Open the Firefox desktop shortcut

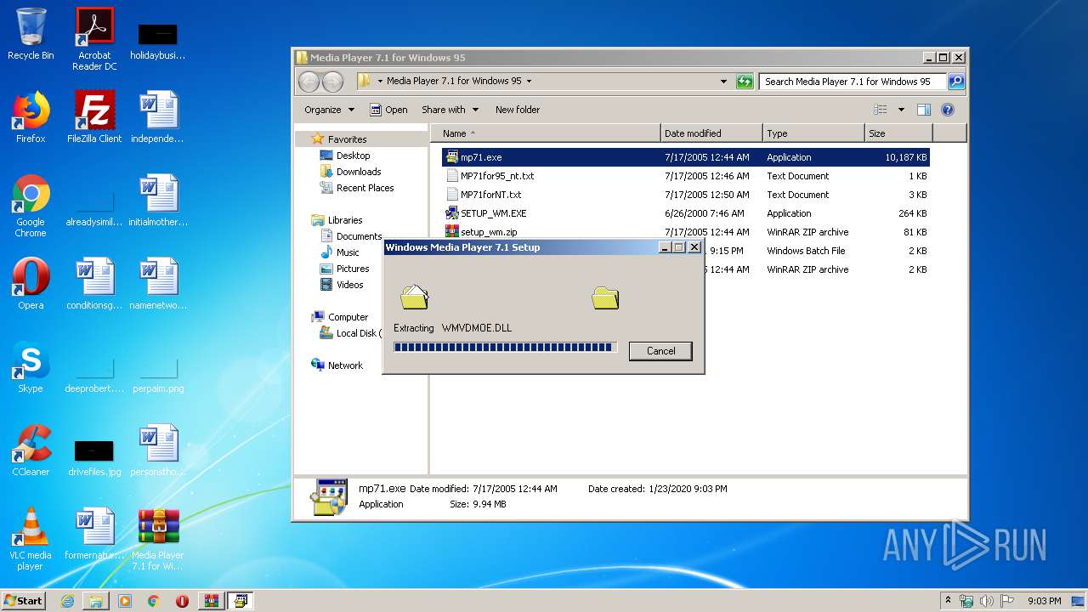[31, 117]
